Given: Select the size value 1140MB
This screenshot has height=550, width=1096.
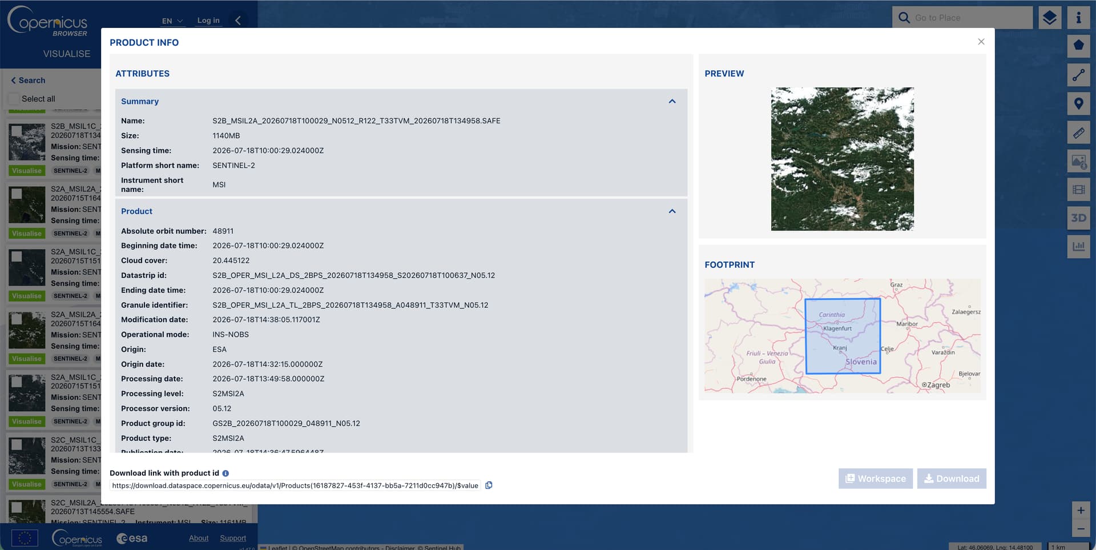Looking at the screenshot, I should click(x=226, y=136).
